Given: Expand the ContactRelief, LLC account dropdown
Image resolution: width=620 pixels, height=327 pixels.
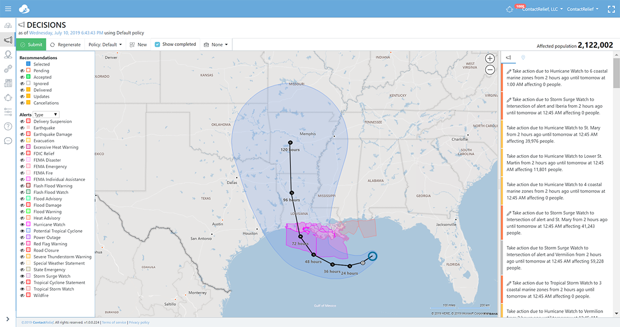Looking at the screenshot, I should point(541,9).
